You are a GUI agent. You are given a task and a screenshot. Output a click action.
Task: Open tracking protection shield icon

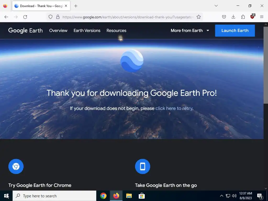(x=51, y=17)
